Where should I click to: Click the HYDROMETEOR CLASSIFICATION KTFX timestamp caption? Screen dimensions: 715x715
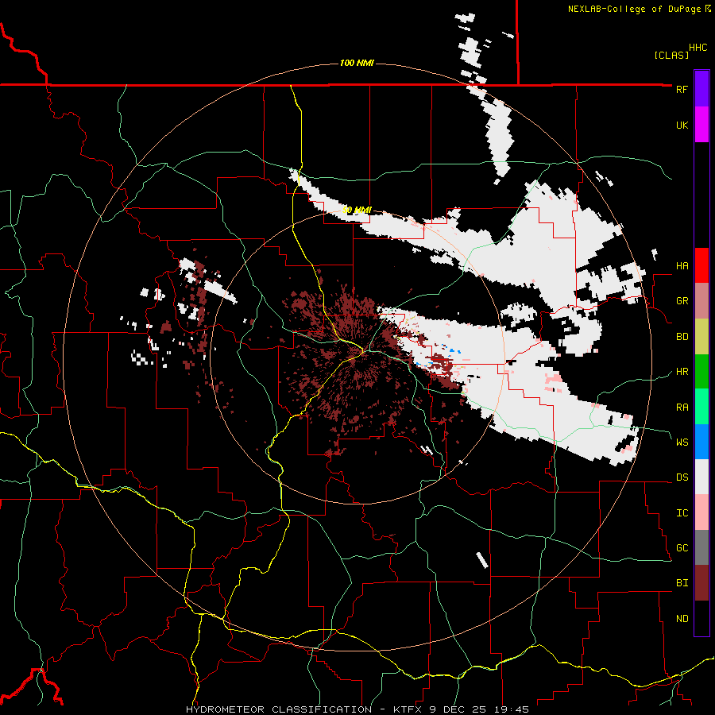click(357, 709)
